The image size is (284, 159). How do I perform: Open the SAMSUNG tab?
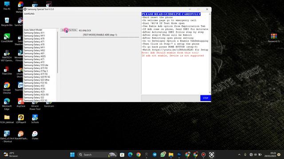[29, 14]
